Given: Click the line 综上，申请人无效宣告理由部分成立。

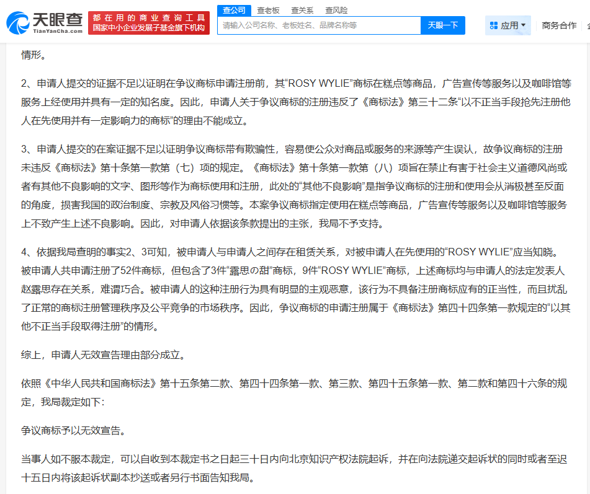Looking at the screenshot, I should pyautogui.click(x=104, y=355).
